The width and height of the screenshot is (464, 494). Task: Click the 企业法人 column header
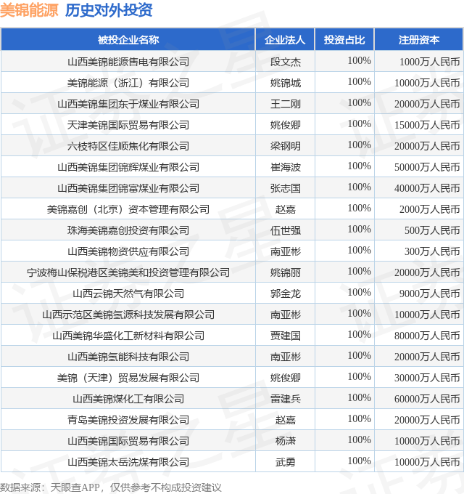click(x=285, y=40)
